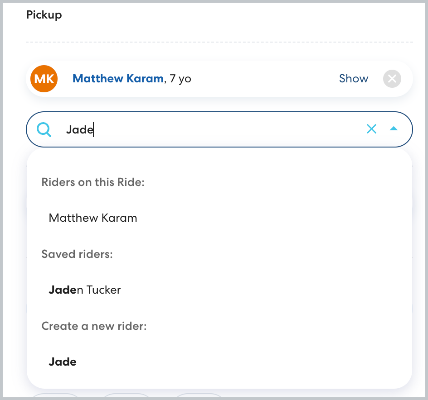Click the rightmost partially hidden pill below the dropdown

coord(199,396)
